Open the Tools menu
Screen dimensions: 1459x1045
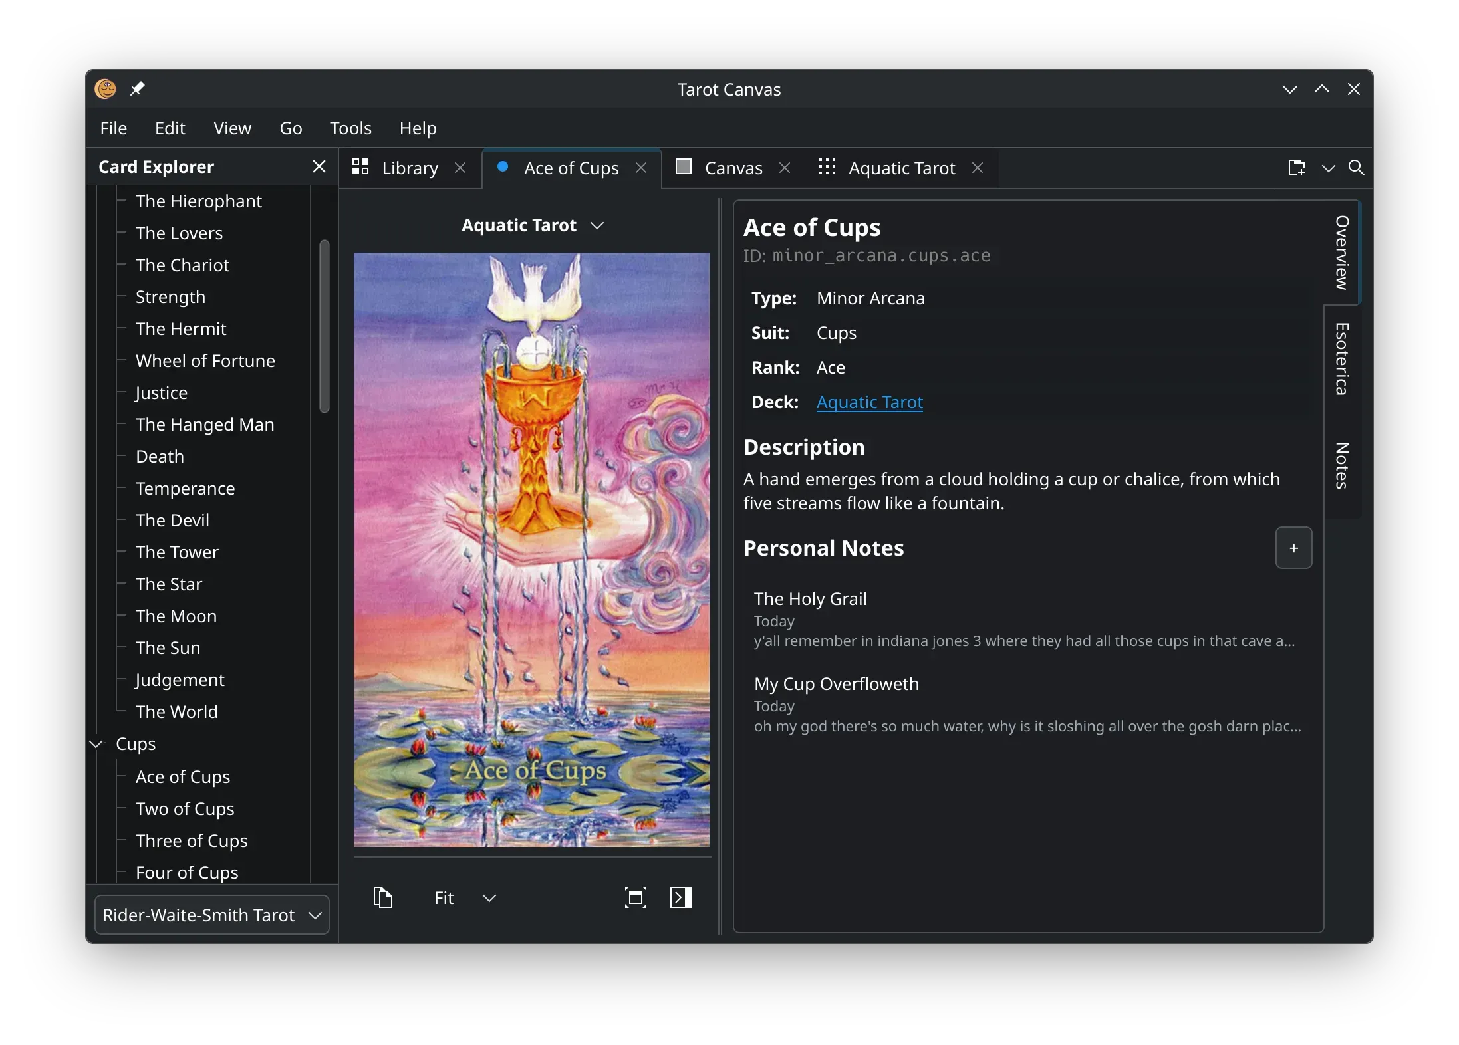[x=350, y=128]
